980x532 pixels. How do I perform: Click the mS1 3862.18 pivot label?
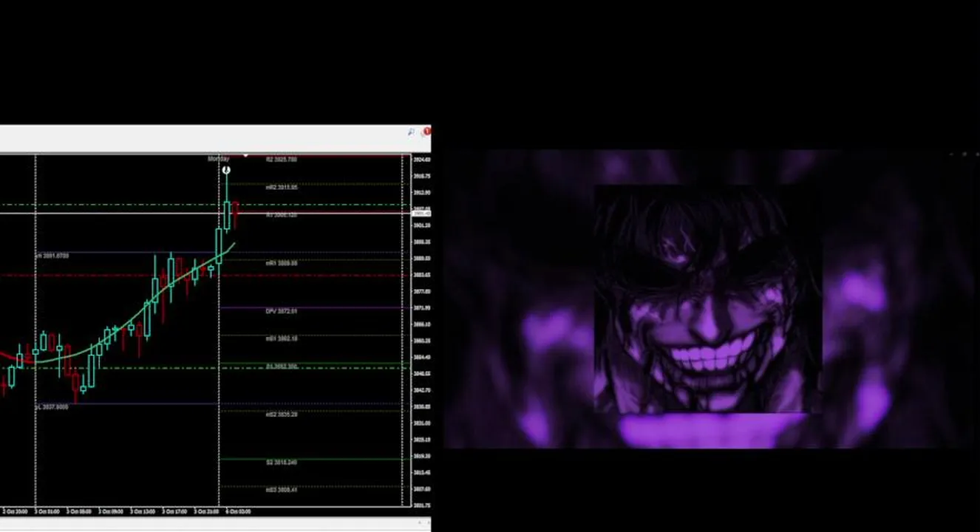[x=282, y=338]
